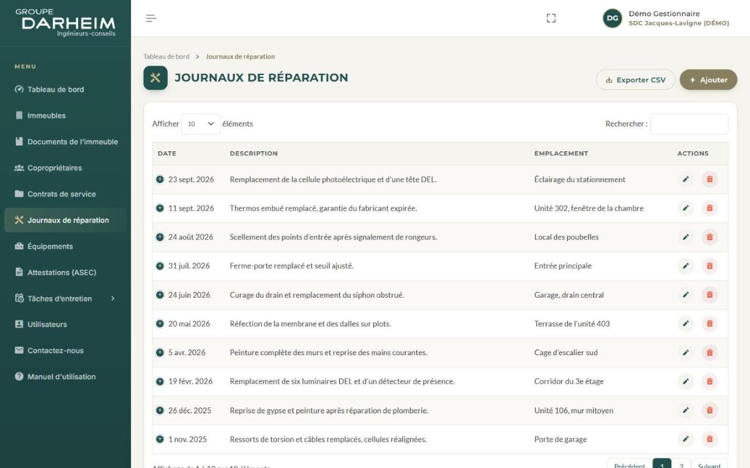The image size is (750, 468).
Task: Edit the 23 sept. 2026 repair entry
Action: (x=685, y=180)
